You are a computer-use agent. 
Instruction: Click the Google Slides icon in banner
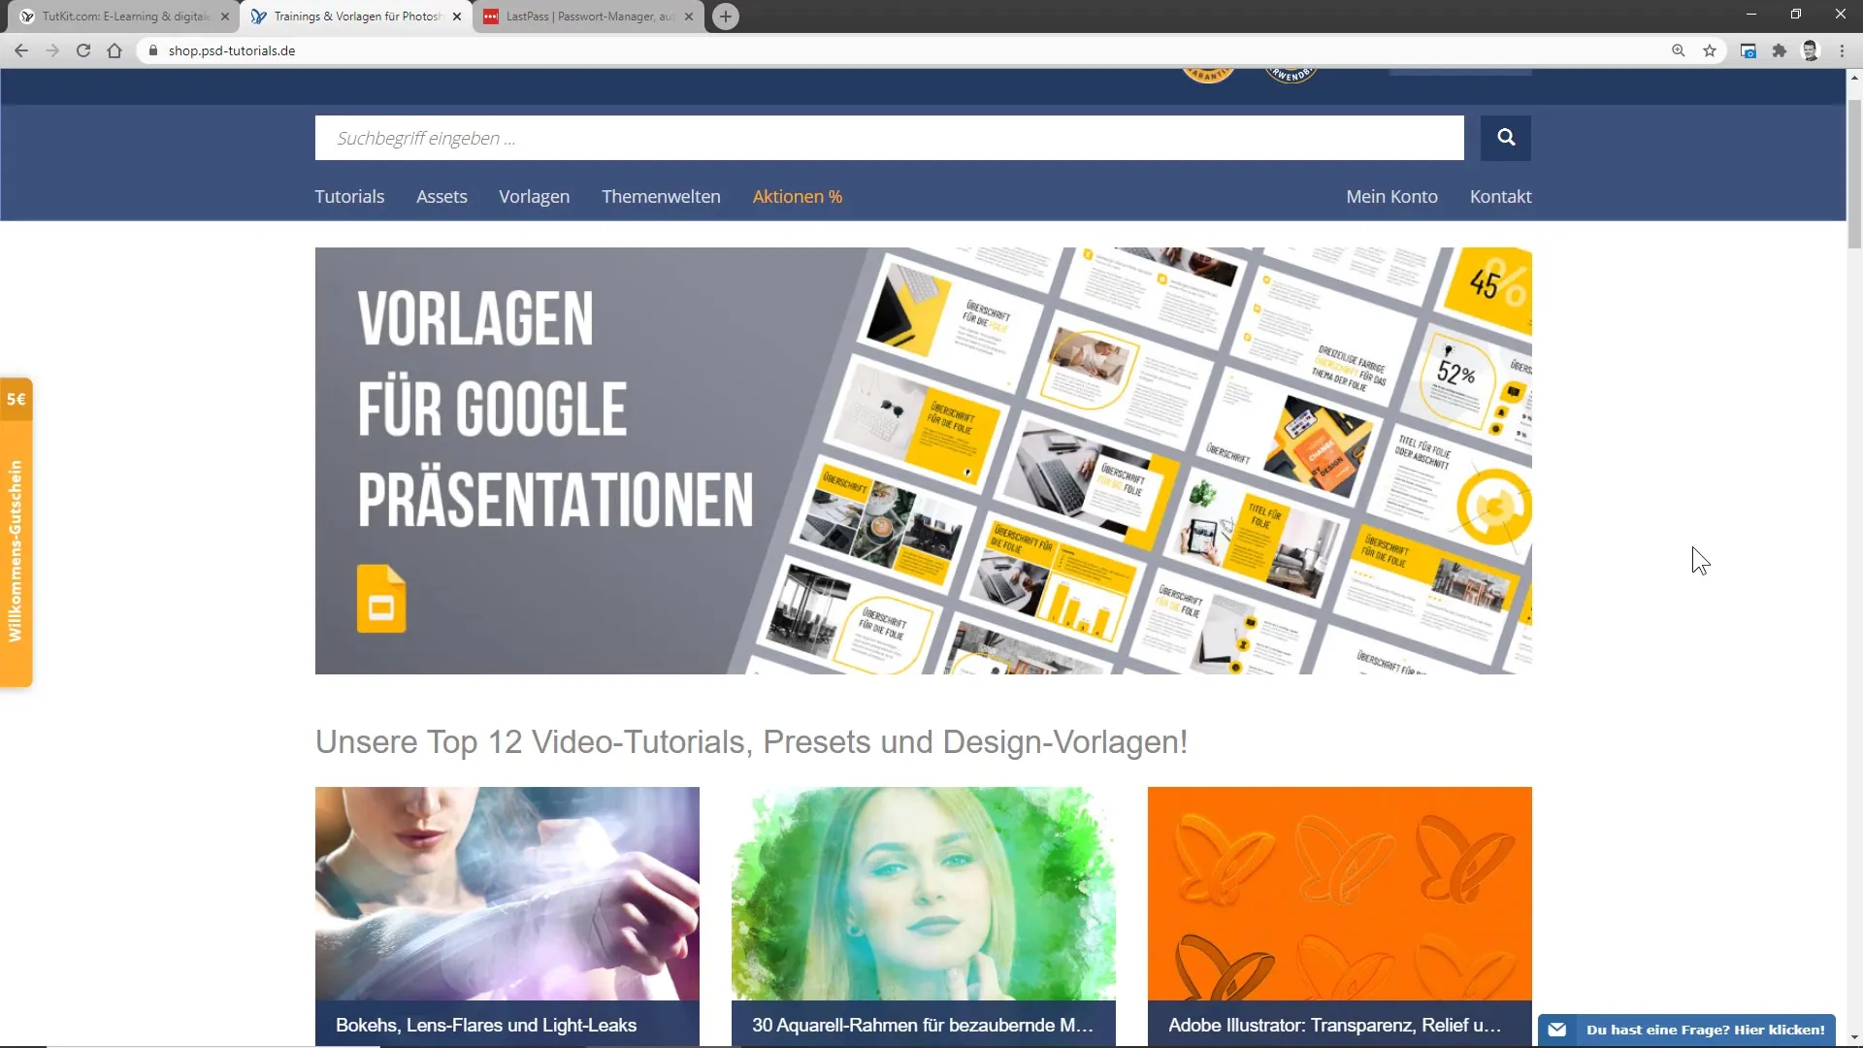point(381,599)
